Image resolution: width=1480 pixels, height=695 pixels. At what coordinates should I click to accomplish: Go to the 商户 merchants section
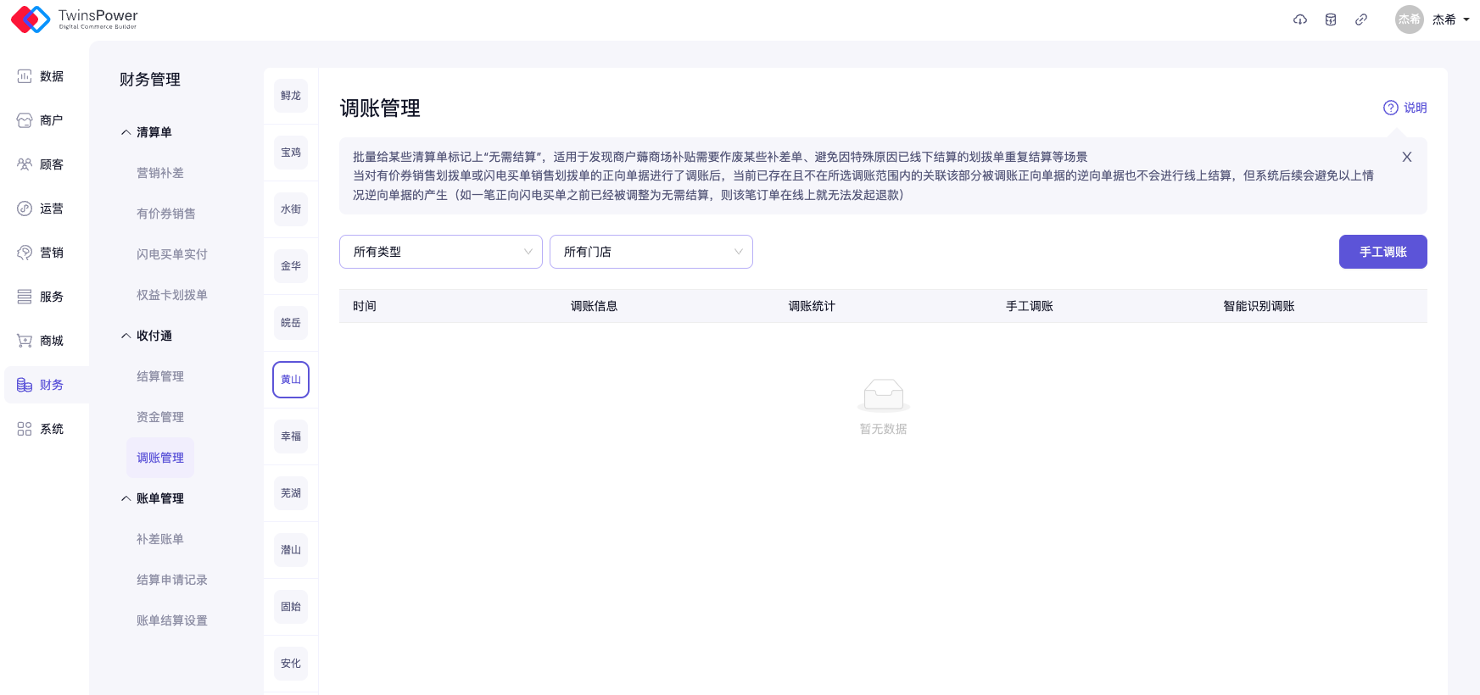pos(41,120)
